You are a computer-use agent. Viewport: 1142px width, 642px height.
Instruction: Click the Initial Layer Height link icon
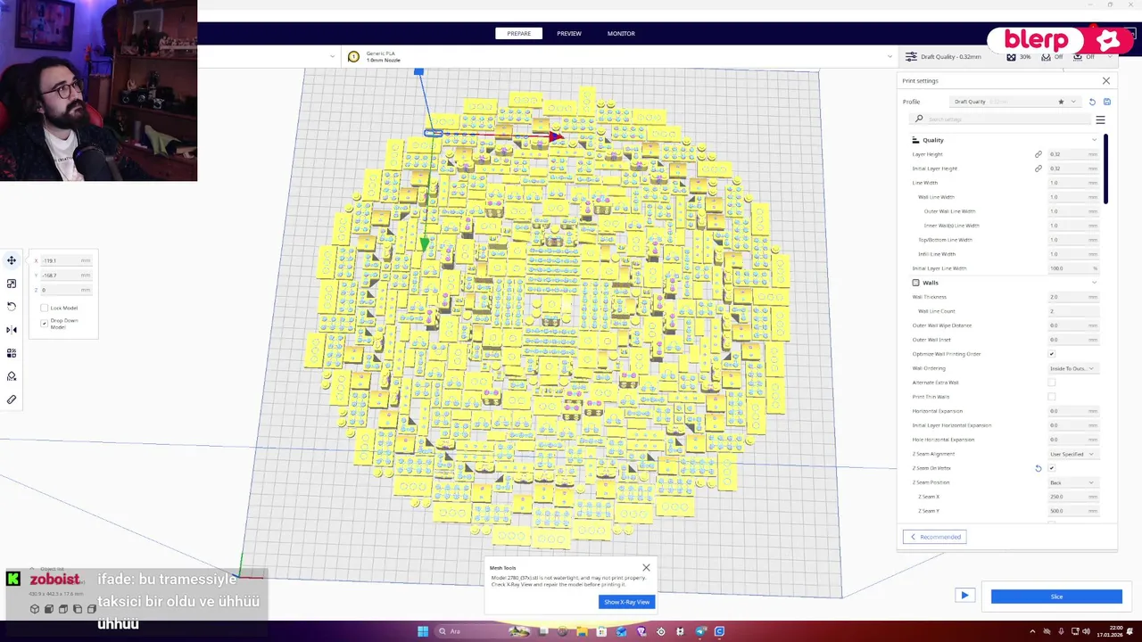(1038, 169)
